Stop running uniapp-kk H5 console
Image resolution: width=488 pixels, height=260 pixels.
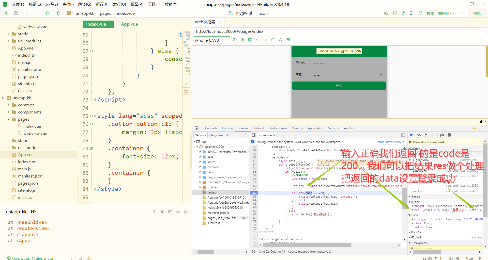click(162, 212)
